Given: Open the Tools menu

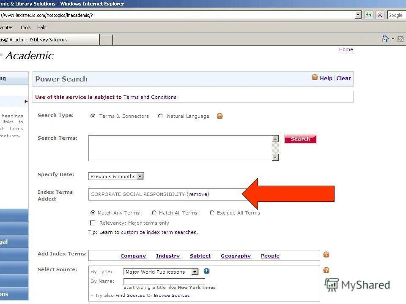Looking at the screenshot, I should click(25, 27).
